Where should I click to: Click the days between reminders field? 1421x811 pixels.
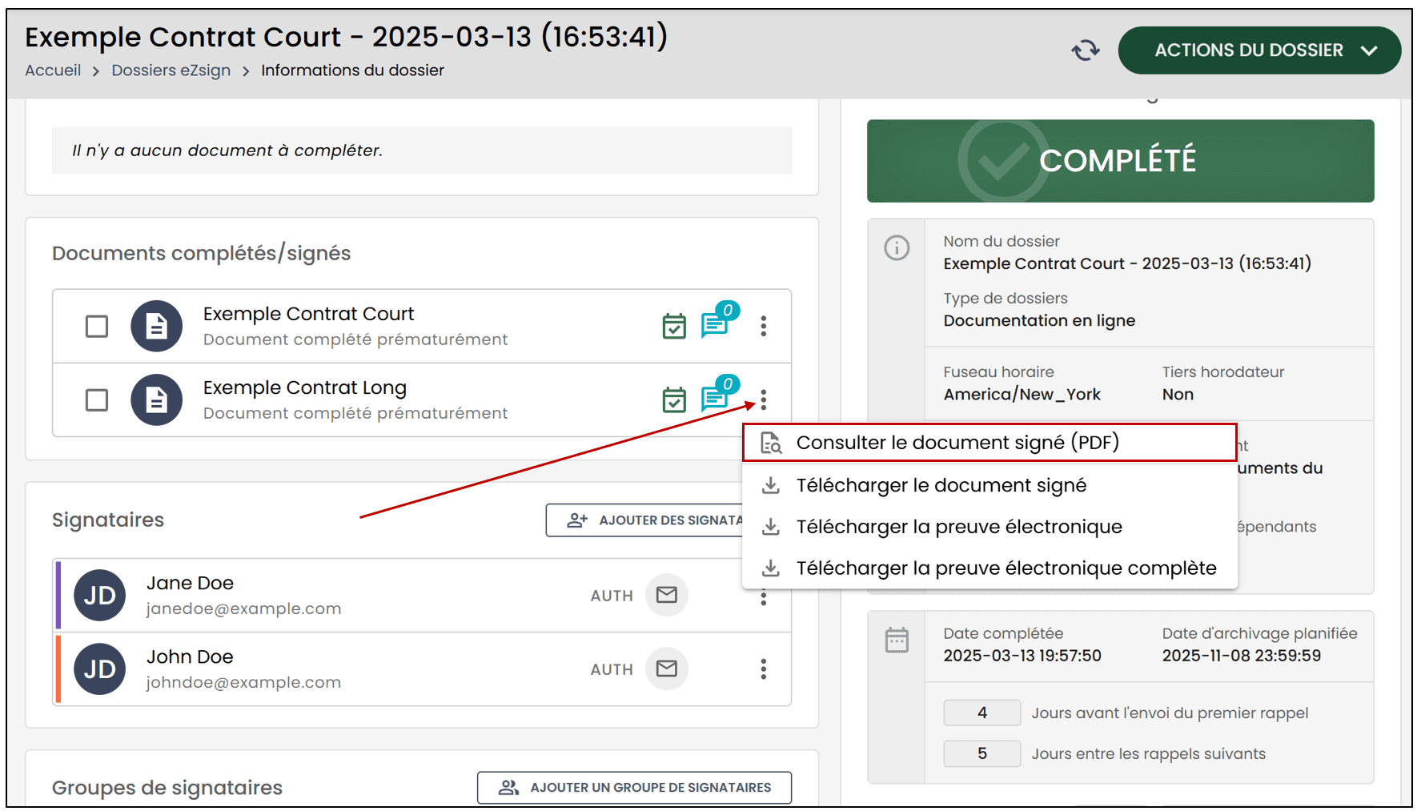(x=981, y=753)
